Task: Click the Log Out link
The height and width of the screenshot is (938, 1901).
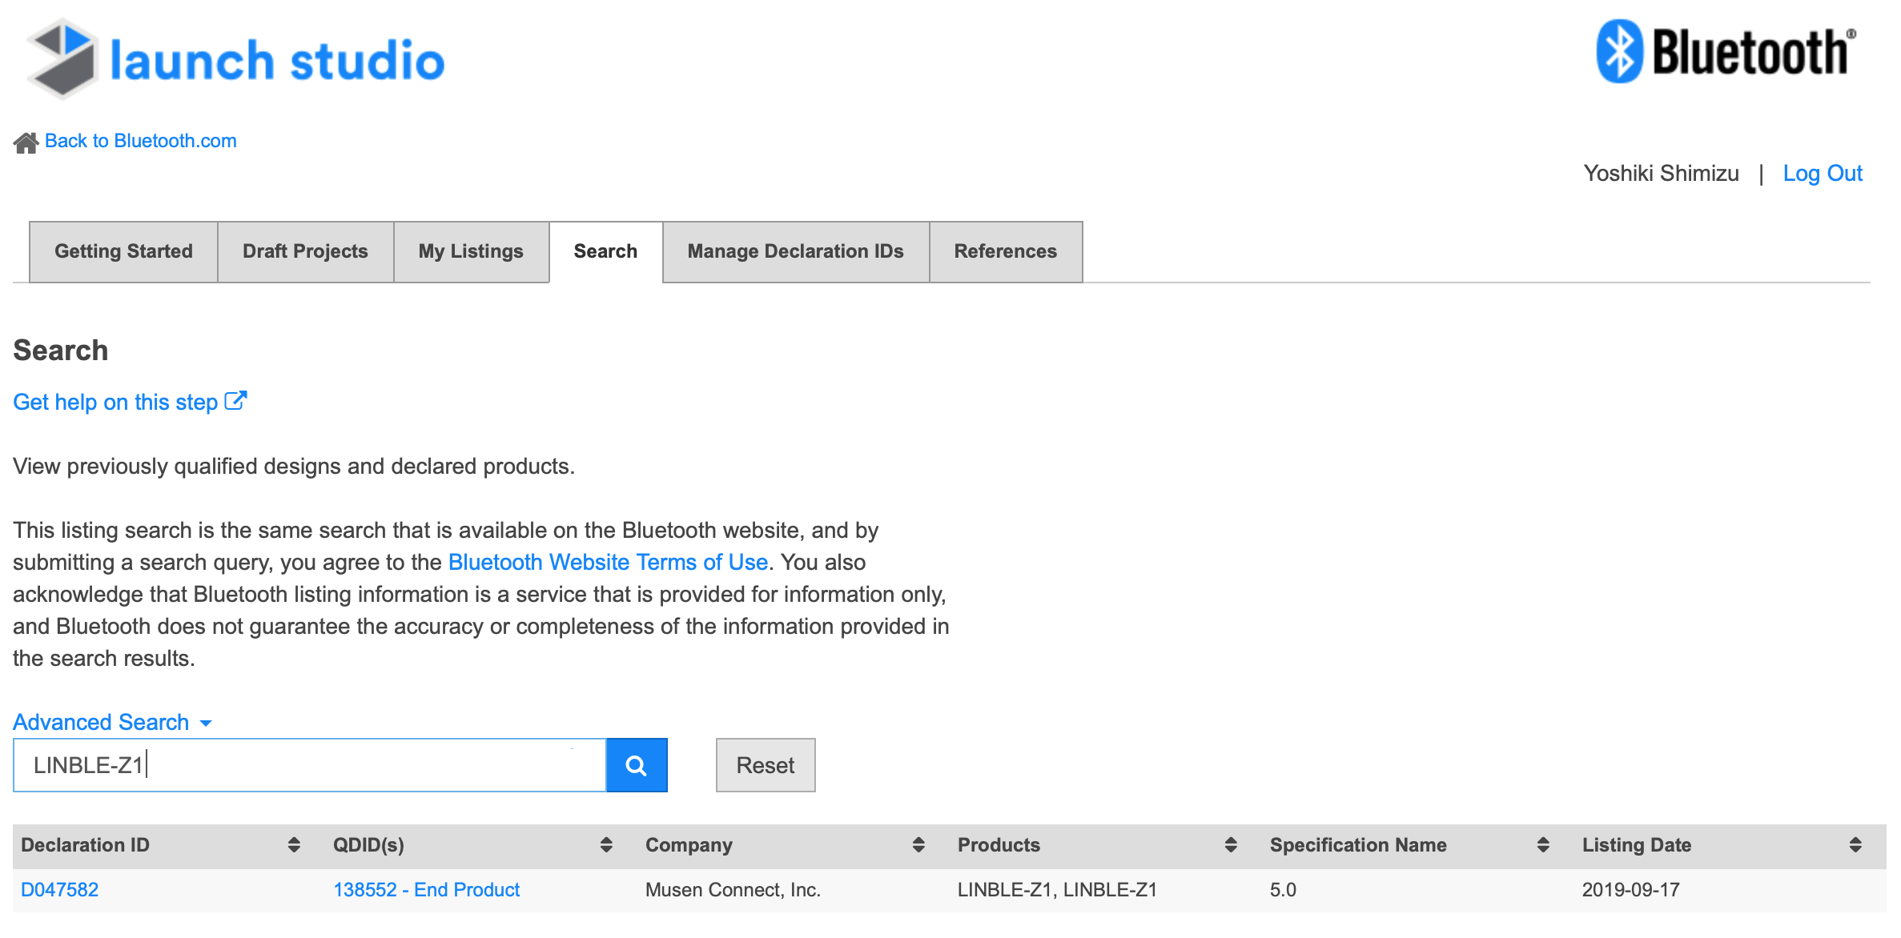Action: [1823, 173]
